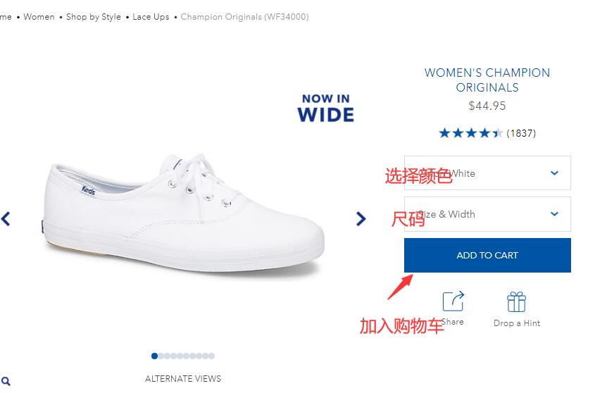Click the Share icon
The image size is (595, 393).
(x=453, y=301)
